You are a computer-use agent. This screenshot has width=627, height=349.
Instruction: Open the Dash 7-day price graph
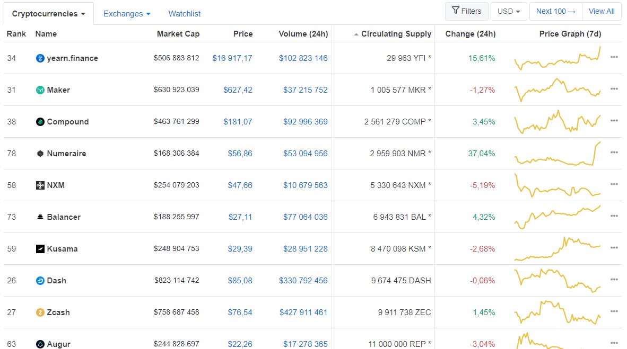(558, 281)
